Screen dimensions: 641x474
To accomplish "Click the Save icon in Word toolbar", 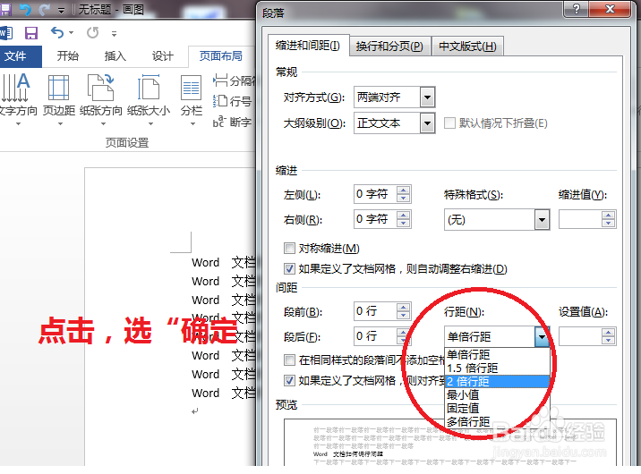I will (31, 33).
